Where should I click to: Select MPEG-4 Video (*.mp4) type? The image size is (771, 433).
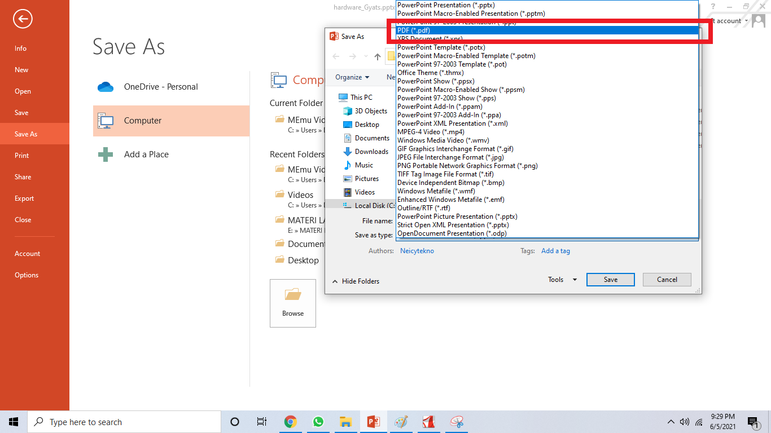(547, 132)
